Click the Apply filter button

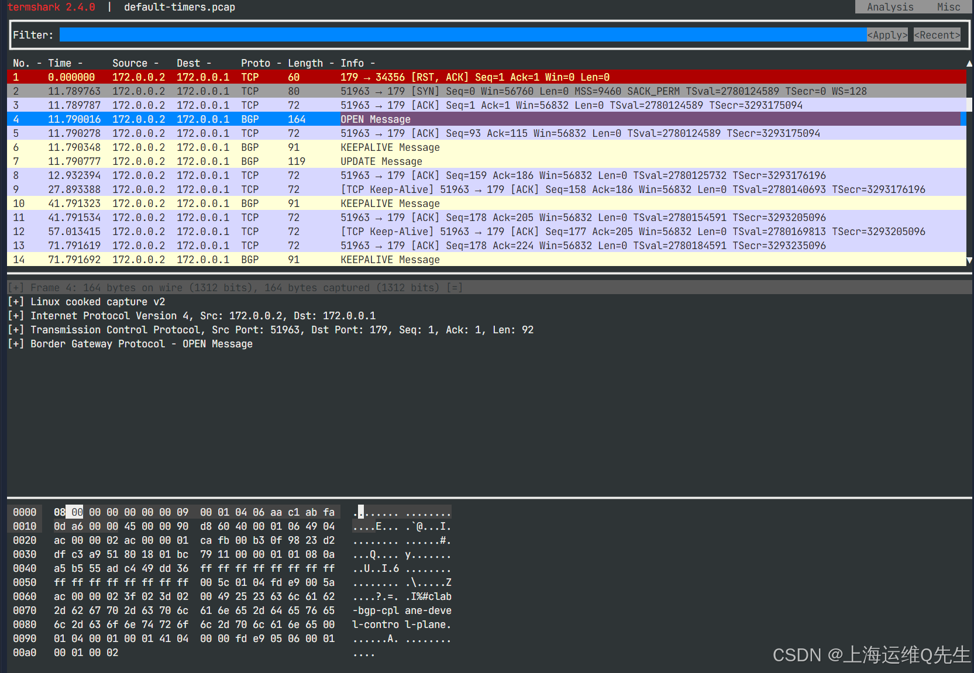coord(887,35)
